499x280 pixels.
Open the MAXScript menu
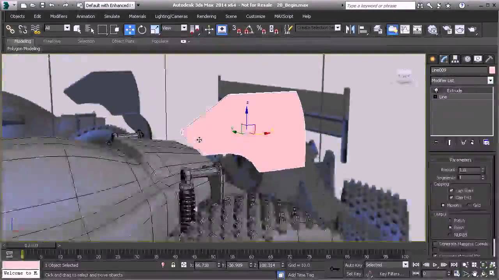click(284, 16)
